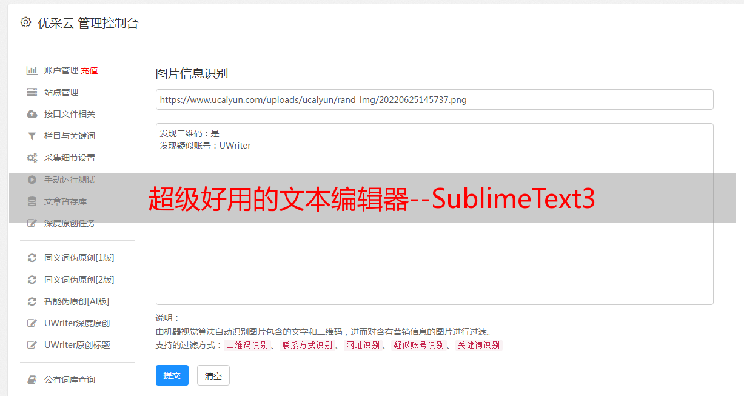Click the refresh icon beside 智能伪原创[AI版]
744x396 pixels.
tap(32, 301)
